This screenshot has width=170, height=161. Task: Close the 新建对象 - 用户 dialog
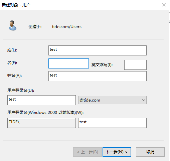[x=164, y=5]
